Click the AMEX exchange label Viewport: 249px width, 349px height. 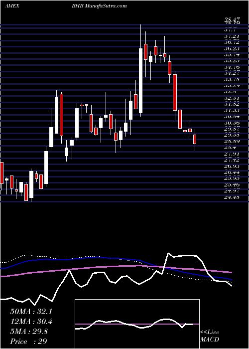coord(11,6)
